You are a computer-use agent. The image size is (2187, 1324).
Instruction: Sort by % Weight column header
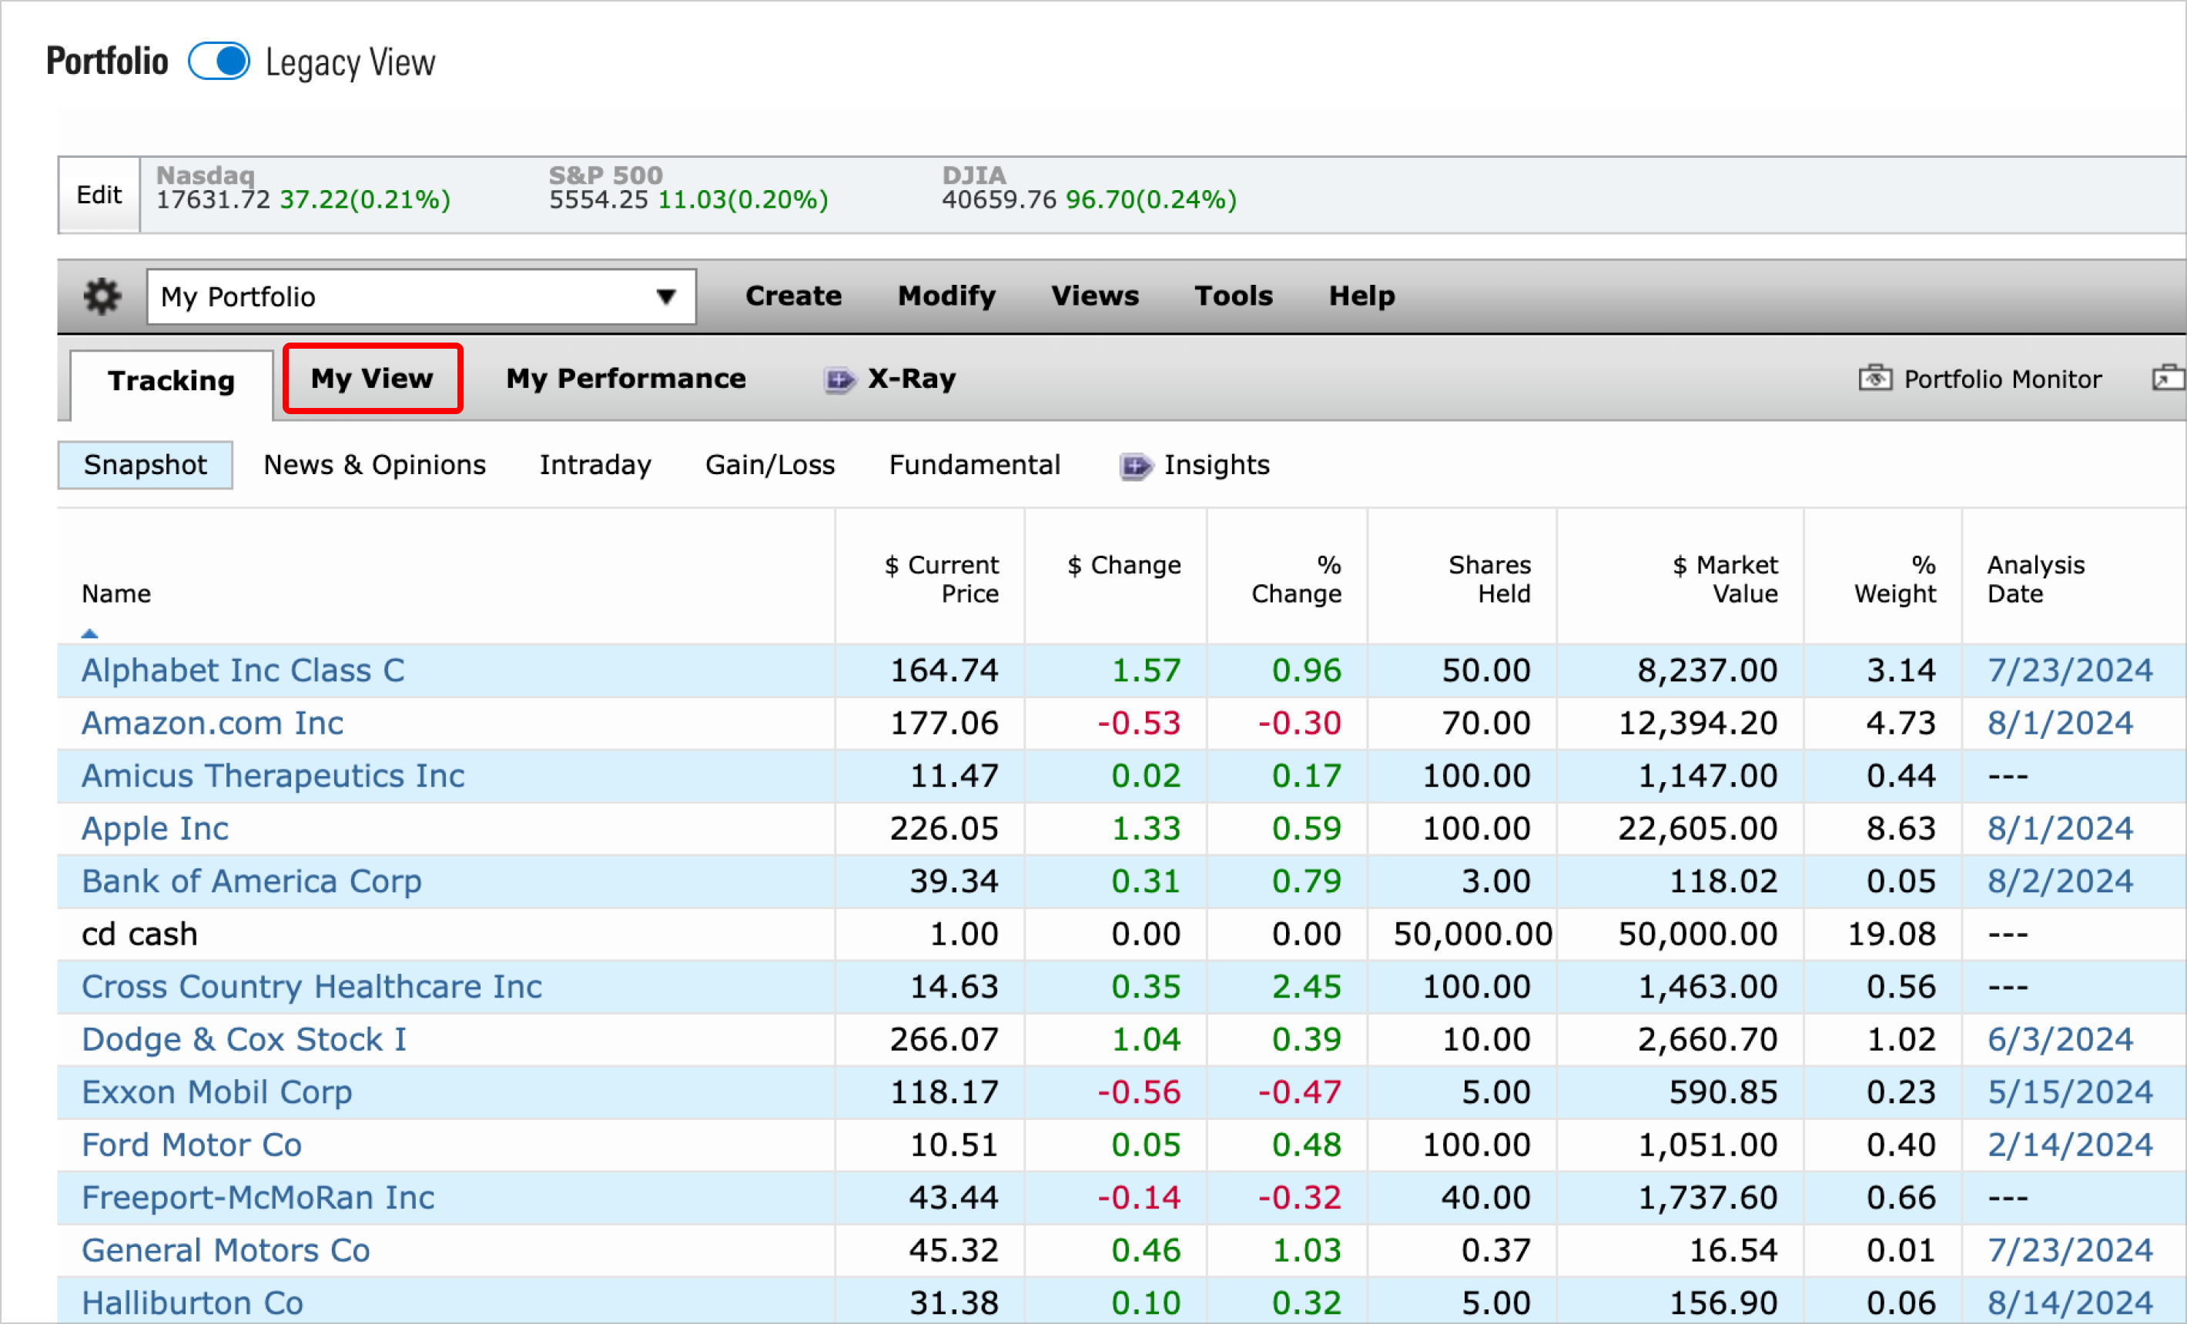point(1895,580)
